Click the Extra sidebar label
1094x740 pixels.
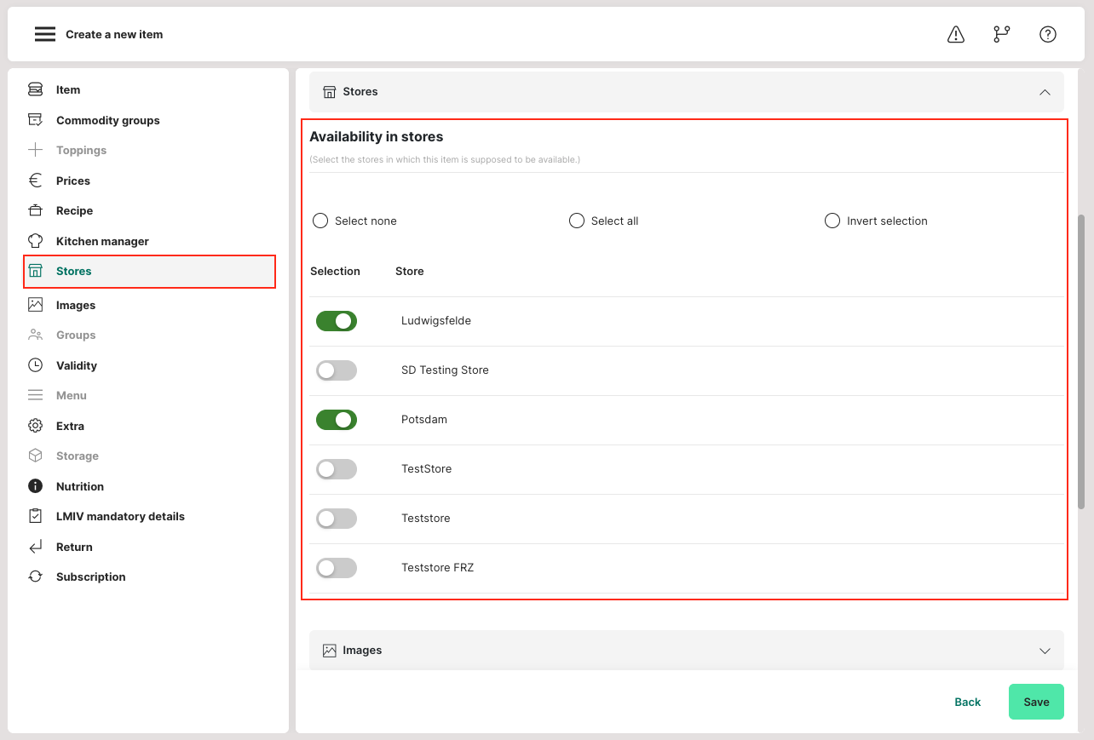pos(70,426)
